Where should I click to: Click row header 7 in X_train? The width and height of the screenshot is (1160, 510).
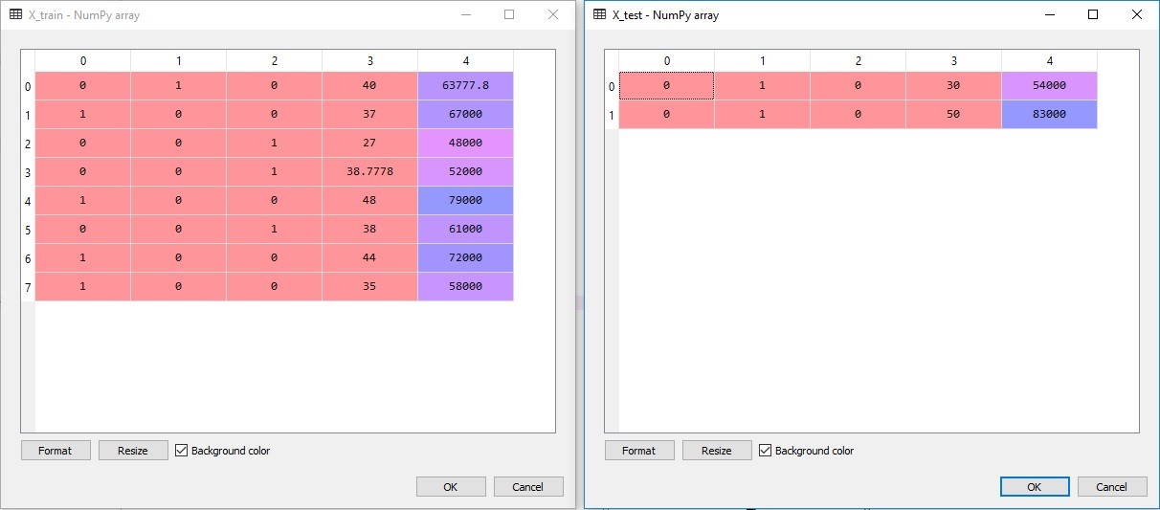coord(28,286)
